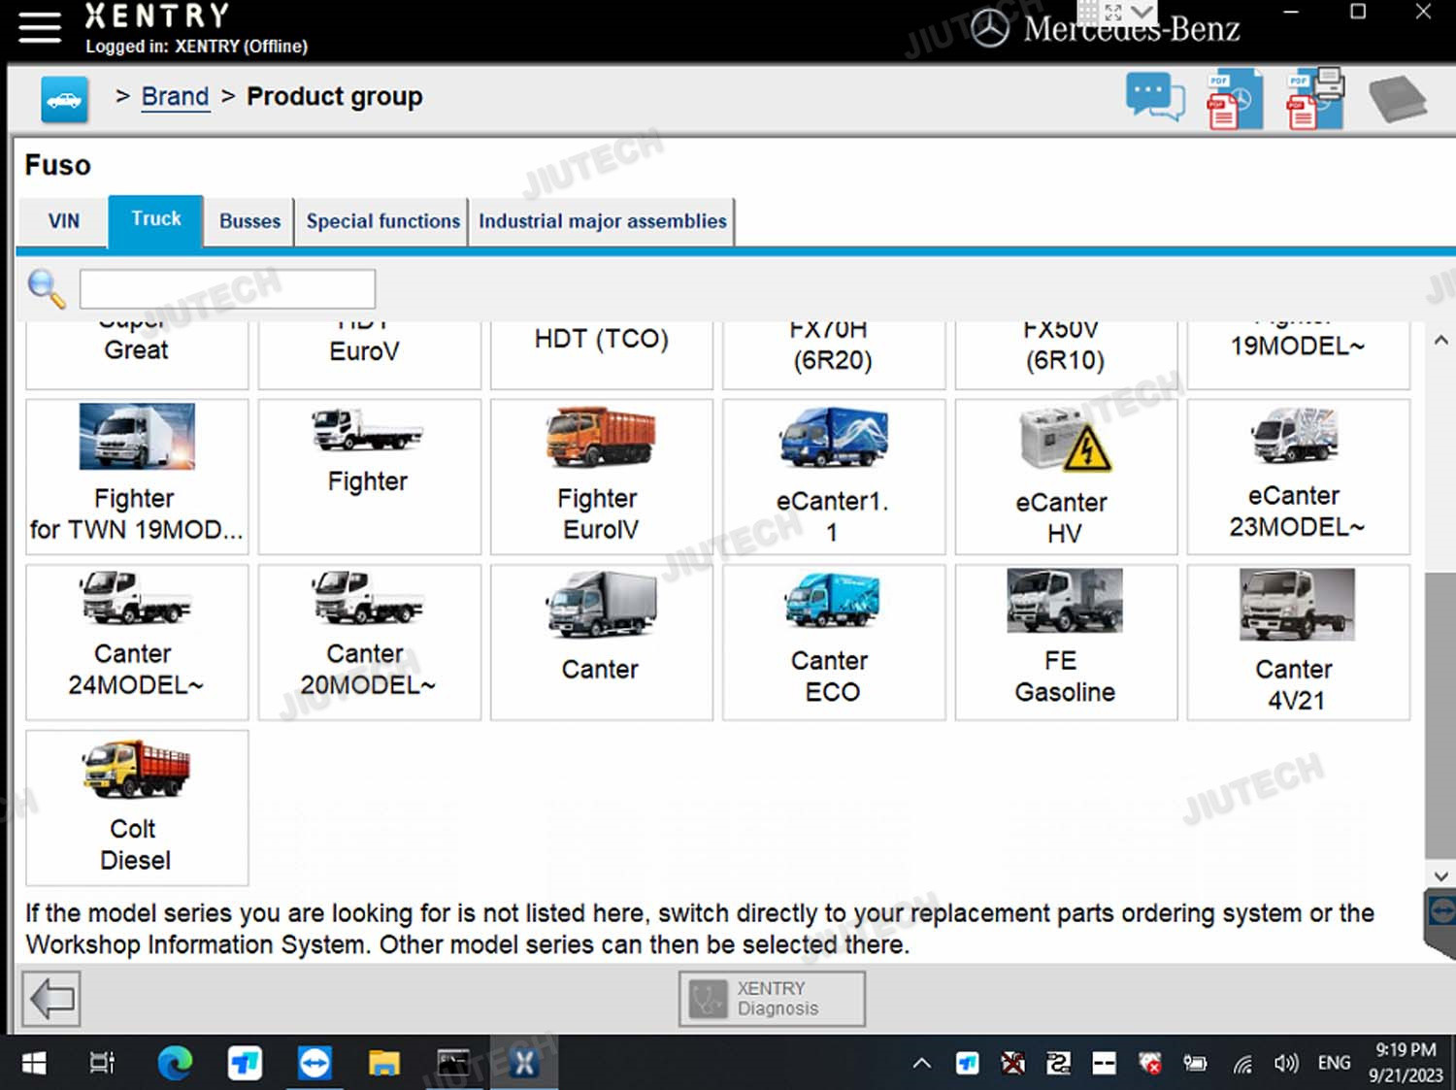Open the Special functions tab
The image size is (1456, 1090).
[x=382, y=221]
